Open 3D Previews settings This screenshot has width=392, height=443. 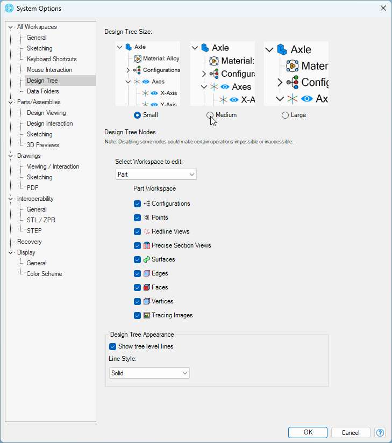(42, 145)
